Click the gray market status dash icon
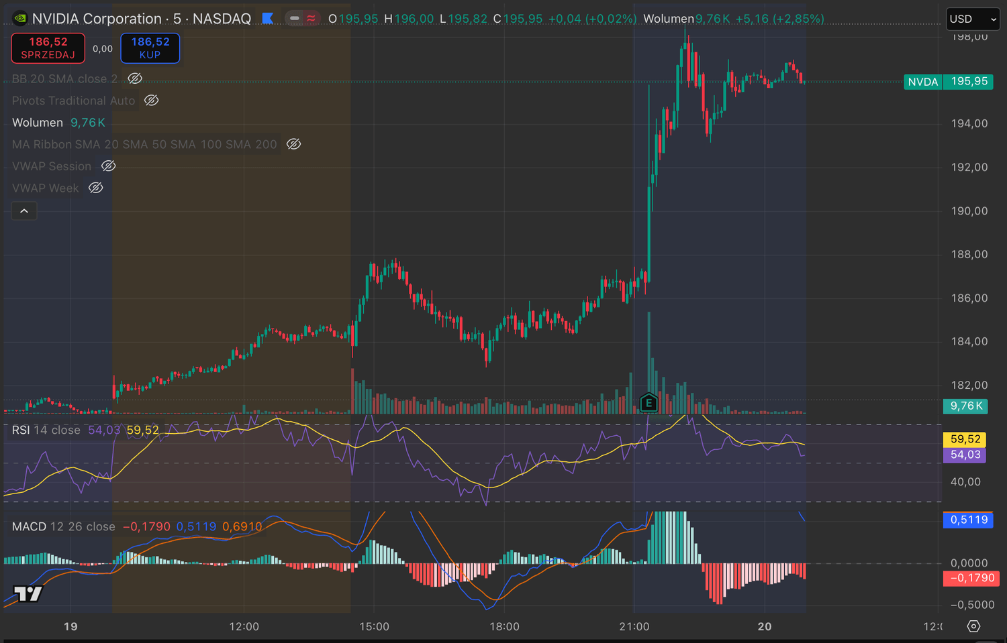 tap(295, 19)
